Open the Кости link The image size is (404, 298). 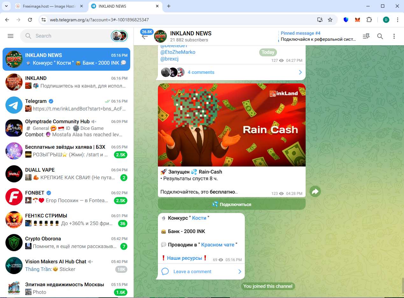pos(199,218)
